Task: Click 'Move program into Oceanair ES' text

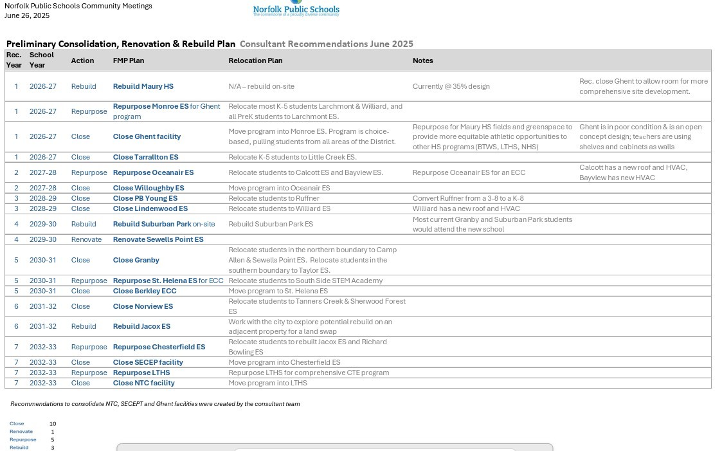Action: point(279,188)
